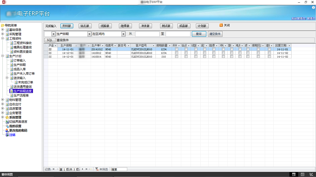The image size is (316, 177).
Task: Tick 开料 checkbox in 1410014 row
Action: [x=177, y=57]
